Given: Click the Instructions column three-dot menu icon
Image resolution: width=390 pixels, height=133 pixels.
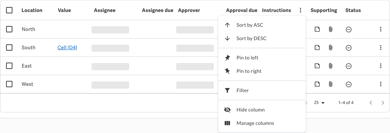Looking at the screenshot, I should [300, 10].
